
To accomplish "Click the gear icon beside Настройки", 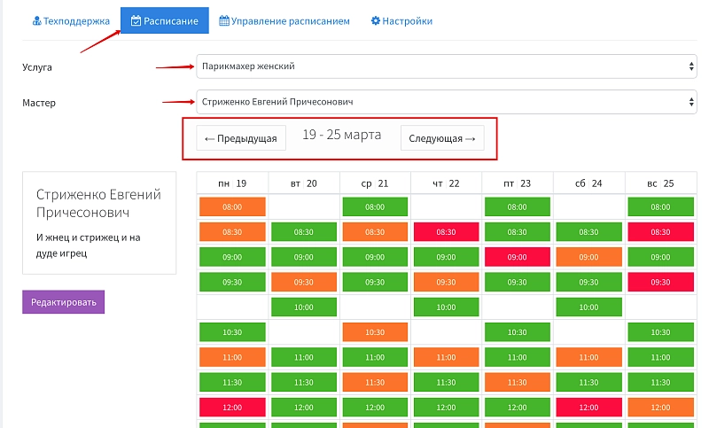I will [376, 20].
